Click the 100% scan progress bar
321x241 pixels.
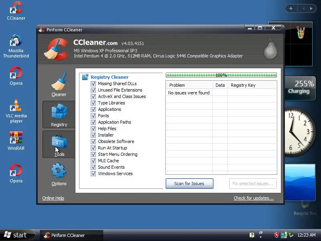[x=221, y=75]
